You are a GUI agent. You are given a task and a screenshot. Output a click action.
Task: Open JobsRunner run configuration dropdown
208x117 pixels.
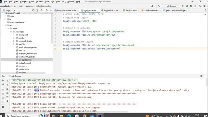pyautogui.click(x=171, y=6)
